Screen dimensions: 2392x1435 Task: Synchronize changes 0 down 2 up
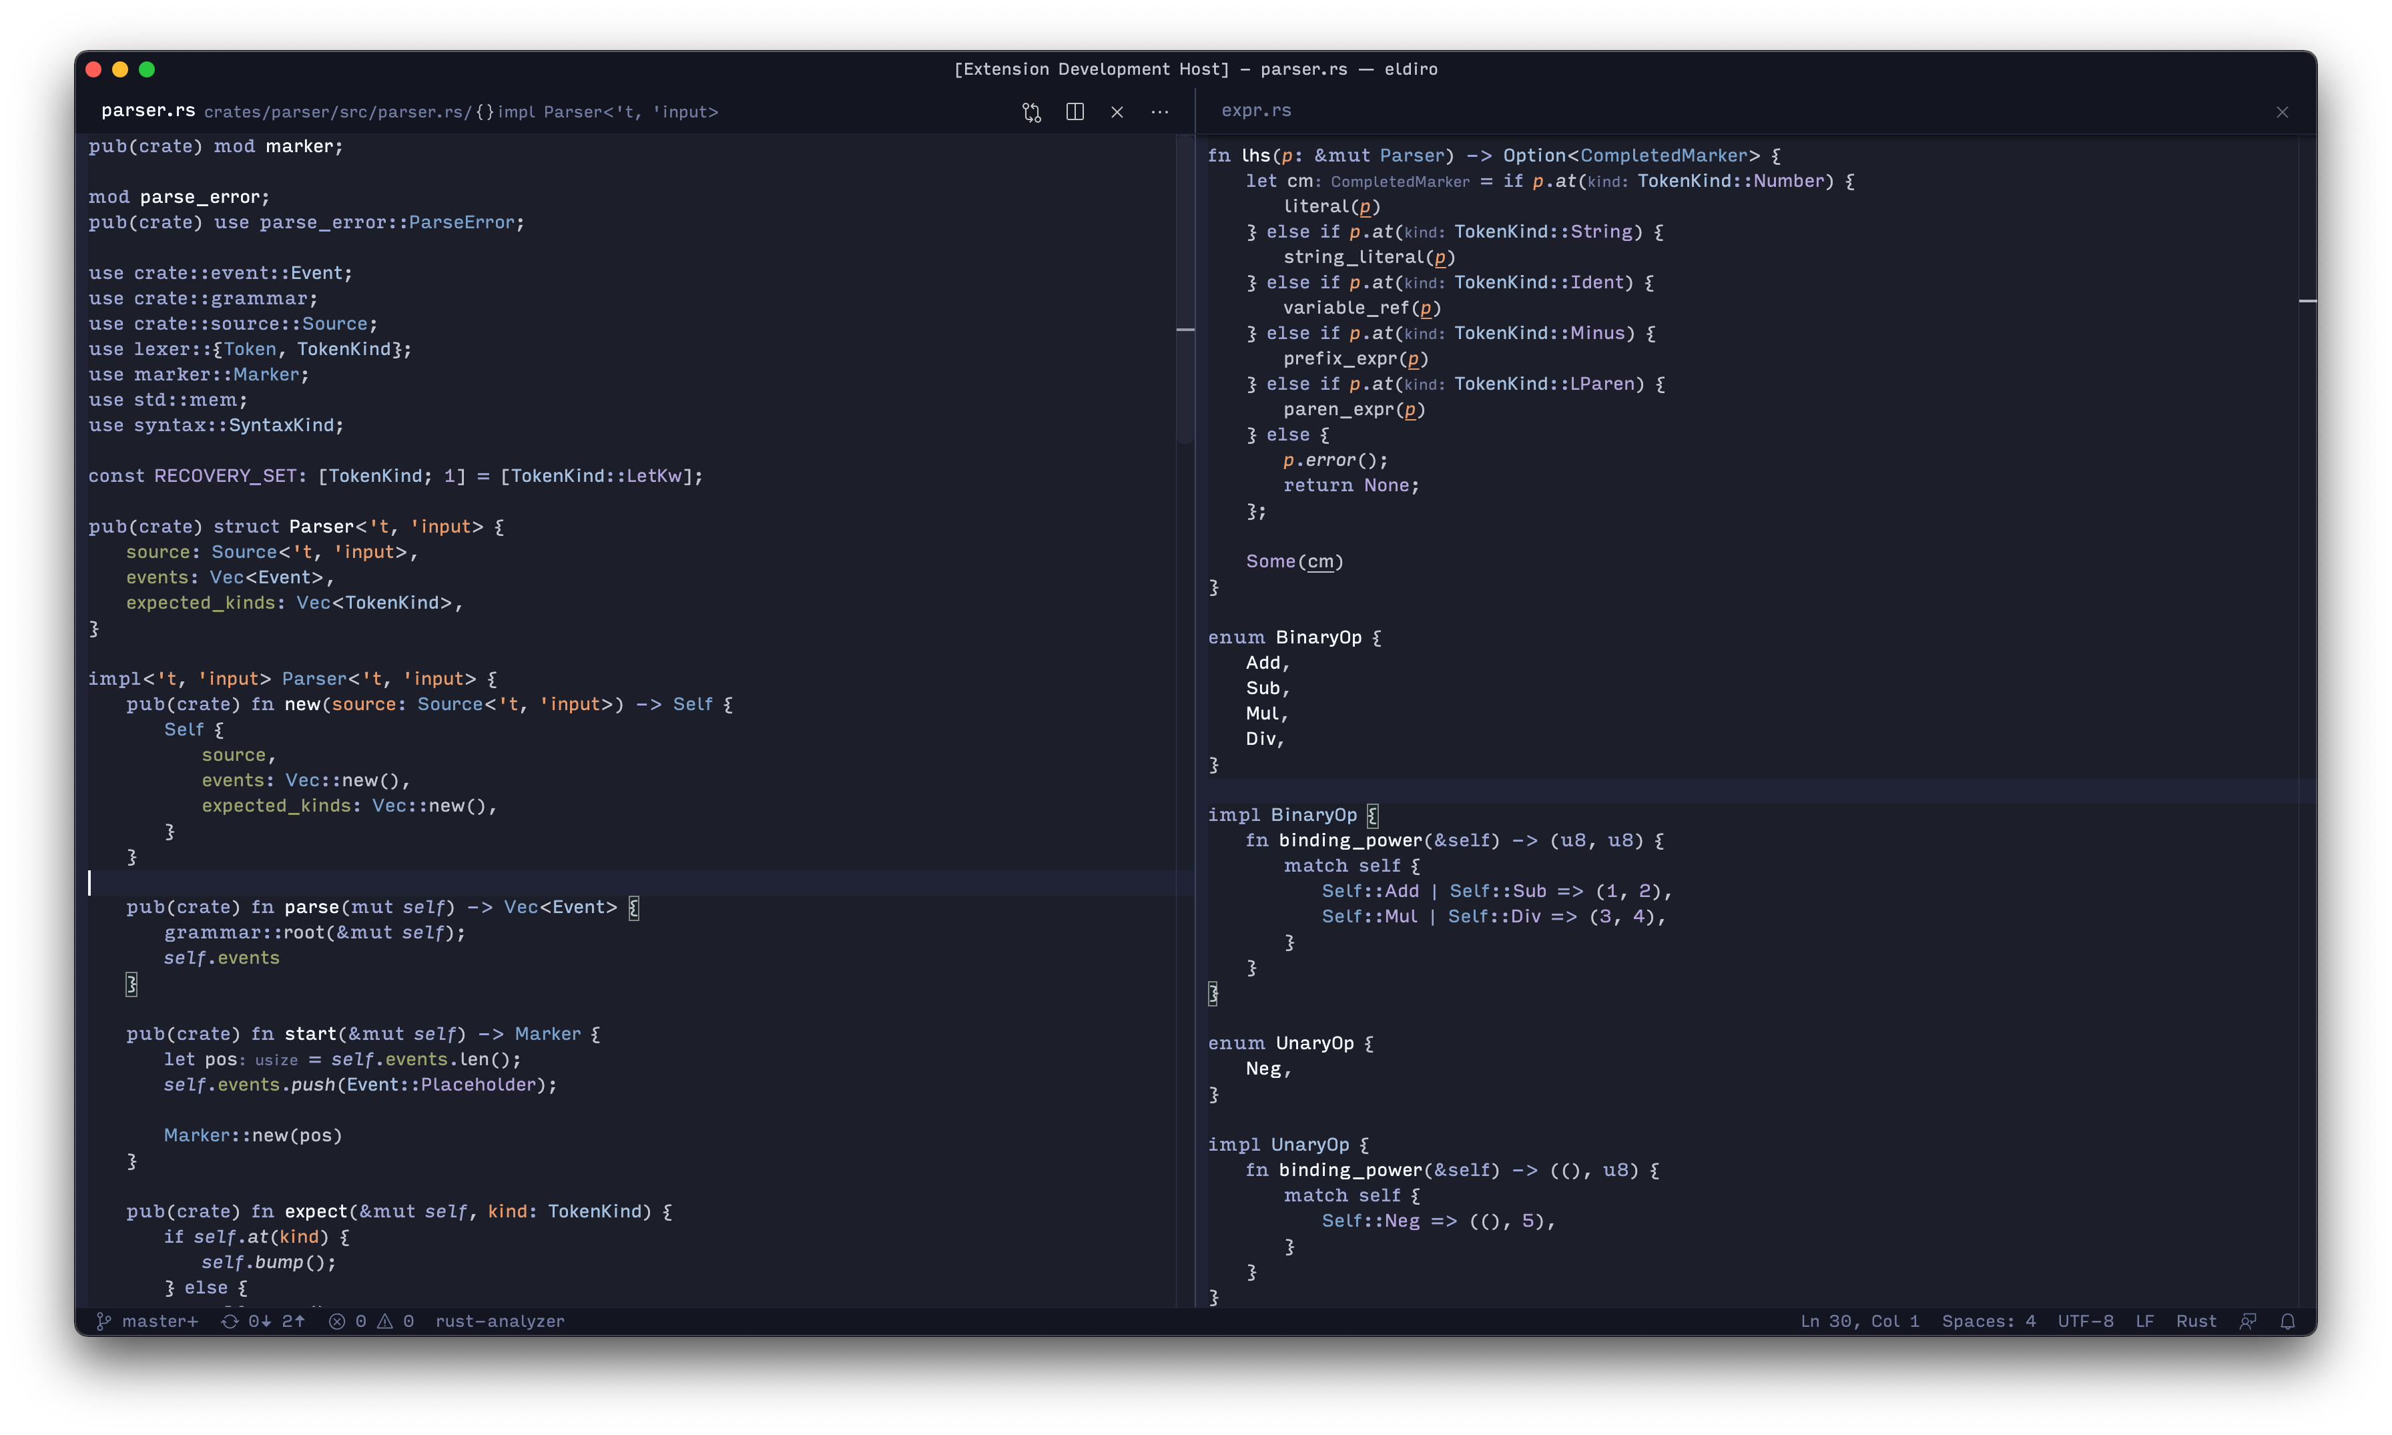pos(263,1321)
